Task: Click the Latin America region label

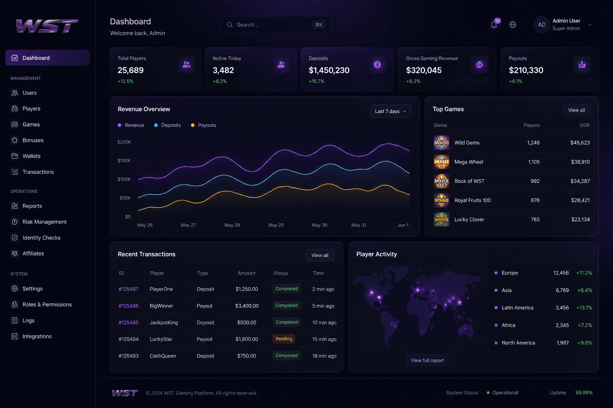Action: coord(517,308)
